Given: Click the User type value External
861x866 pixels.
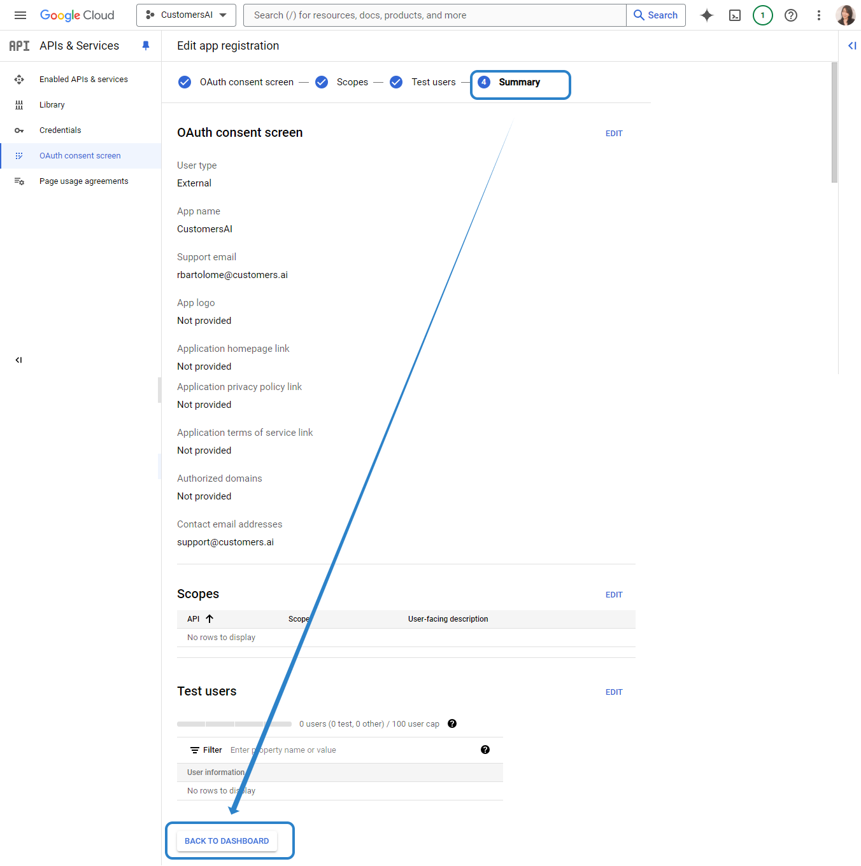Looking at the screenshot, I should [x=194, y=183].
